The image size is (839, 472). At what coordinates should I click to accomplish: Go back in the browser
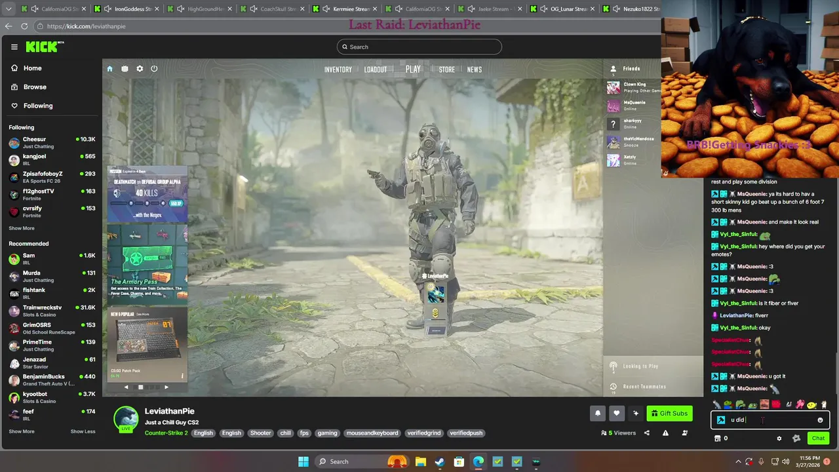9,26
